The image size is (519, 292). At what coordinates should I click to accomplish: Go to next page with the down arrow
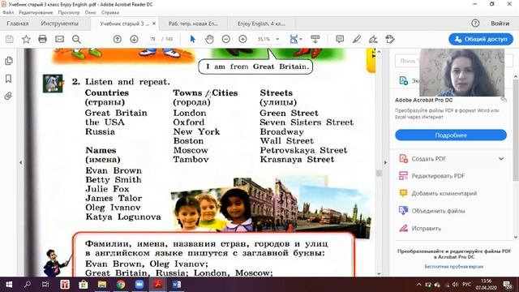pos(134,39)
